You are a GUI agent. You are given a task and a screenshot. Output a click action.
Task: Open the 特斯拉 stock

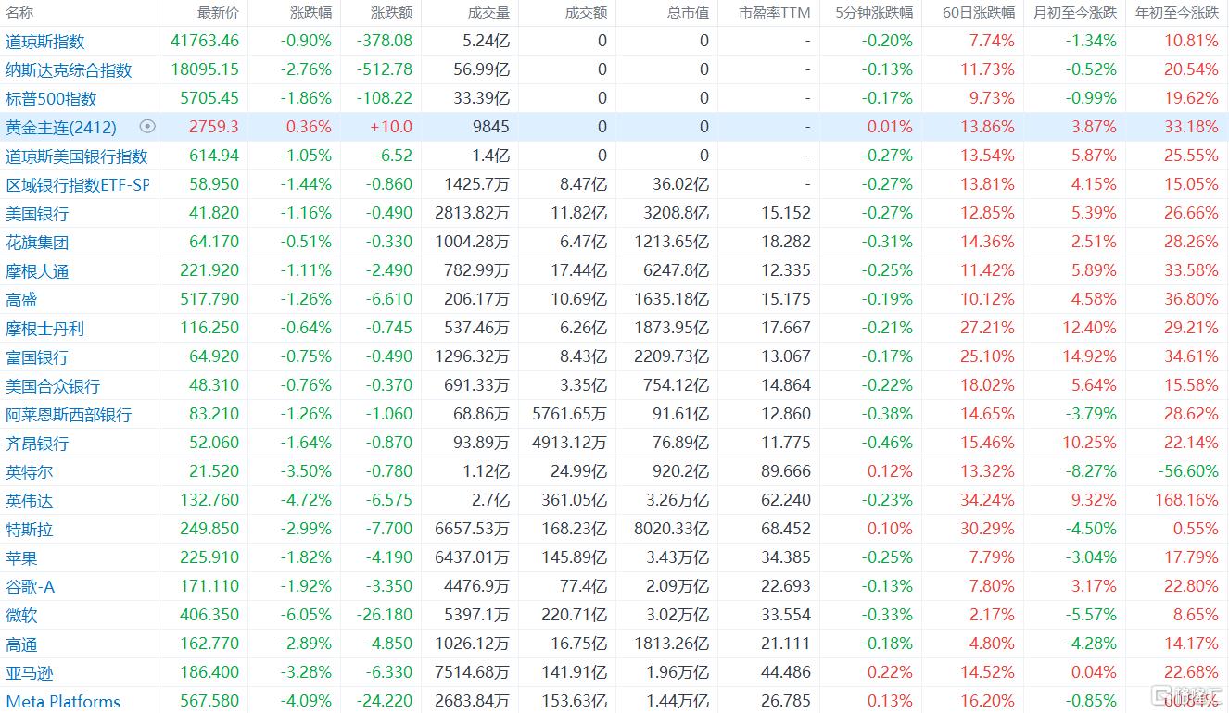pos(30,530)
